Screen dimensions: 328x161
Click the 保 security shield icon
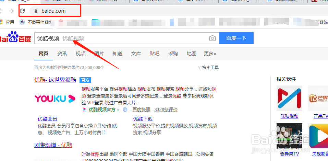[x=125, y=110]
